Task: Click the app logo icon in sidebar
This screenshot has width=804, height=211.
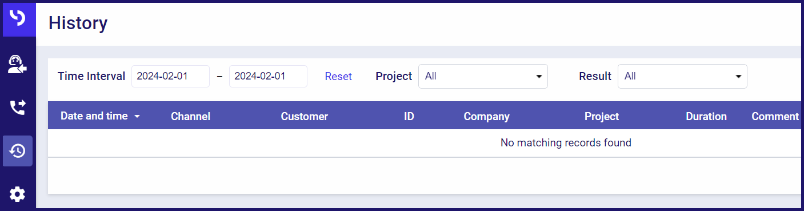Action: pyautogui.click(x=18, y=19)
